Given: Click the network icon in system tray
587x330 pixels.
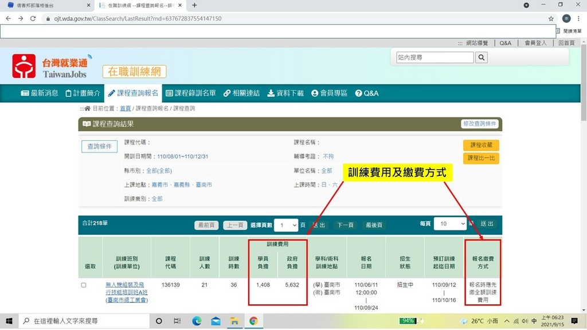Looking at the screenshot, I should coord(516,321).
